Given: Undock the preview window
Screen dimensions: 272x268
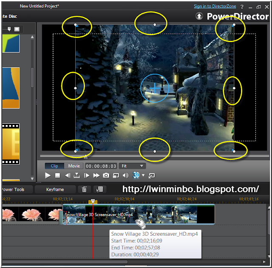Looking at the screenshot, I should [x=152, y=176].
